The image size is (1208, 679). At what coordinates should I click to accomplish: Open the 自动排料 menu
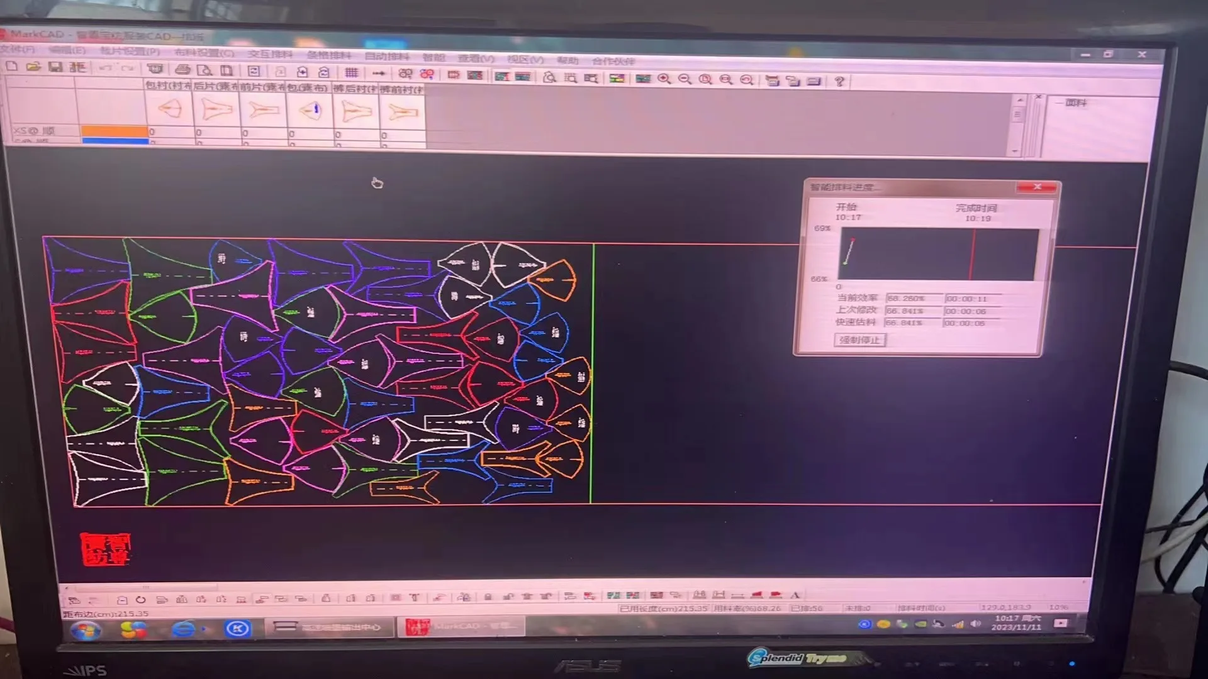click(x=386, y=56)
